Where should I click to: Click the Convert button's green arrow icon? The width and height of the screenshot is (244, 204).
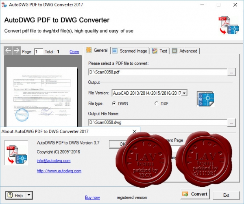(185, 194)
